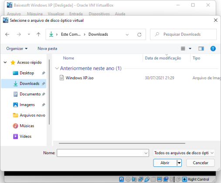Click the green download icon in the address bar
Viewport: 221px width, 183px height.
[x=51, y=34]
